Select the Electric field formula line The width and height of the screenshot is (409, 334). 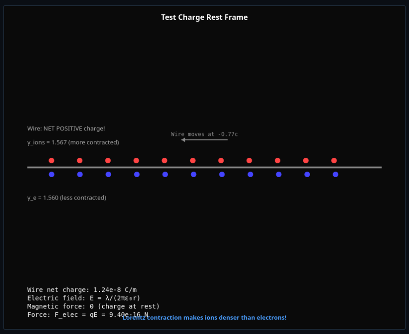pos(84,298)
